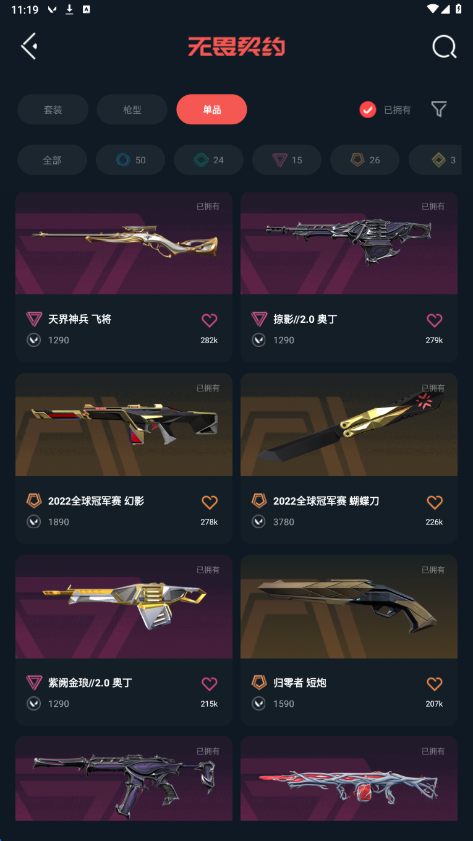Switch to the 枪型 tab
The image size is (473, 841).
[132, 109]
